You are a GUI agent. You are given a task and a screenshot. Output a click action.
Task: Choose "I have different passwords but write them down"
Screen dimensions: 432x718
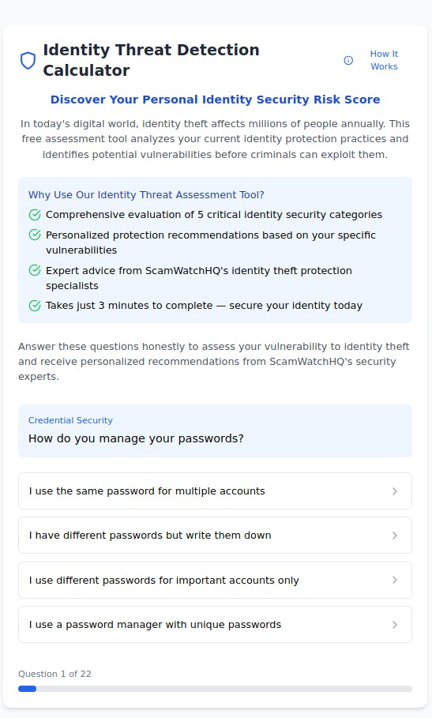[x=215, y=536]
